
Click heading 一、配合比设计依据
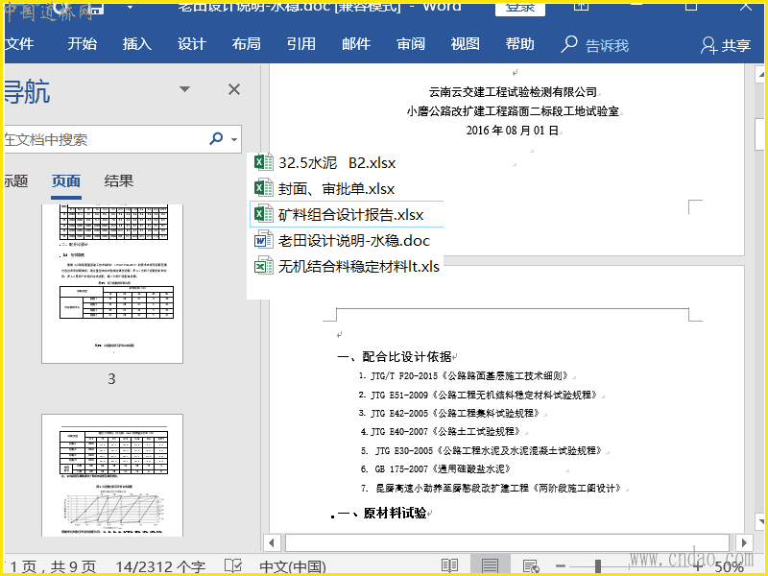395,356
